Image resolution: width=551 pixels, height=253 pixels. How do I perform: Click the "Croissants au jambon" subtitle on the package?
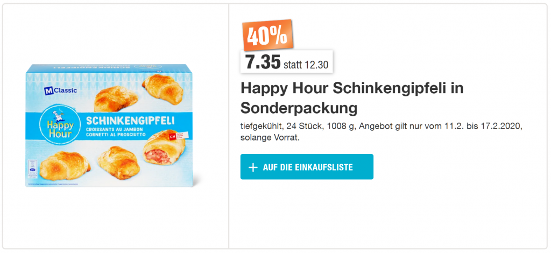(x=109, y=129)
